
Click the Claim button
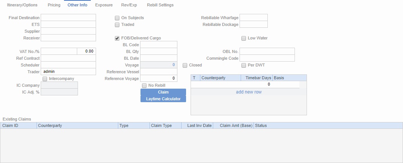[163, 92]
